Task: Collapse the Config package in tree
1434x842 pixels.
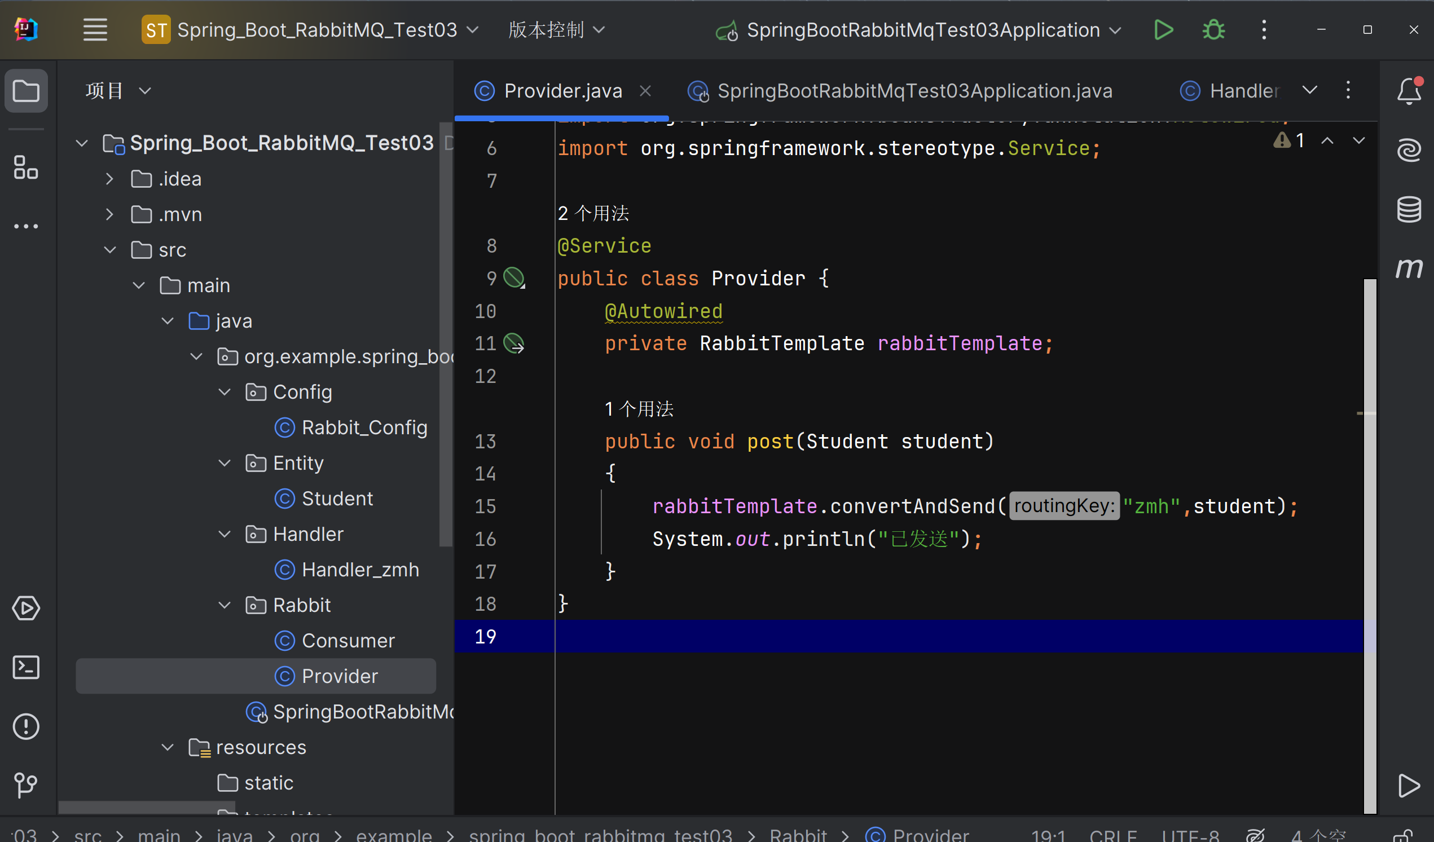Action: [x=225, y=392]
